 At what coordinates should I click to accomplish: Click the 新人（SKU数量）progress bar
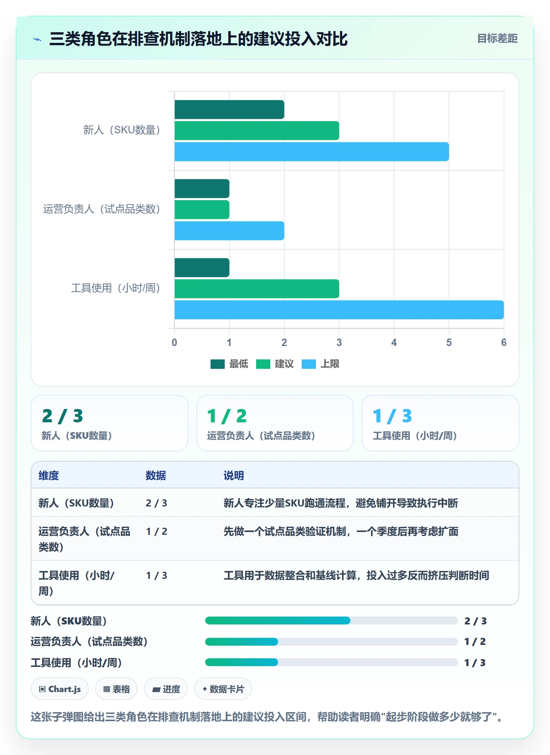click(332, 621)
